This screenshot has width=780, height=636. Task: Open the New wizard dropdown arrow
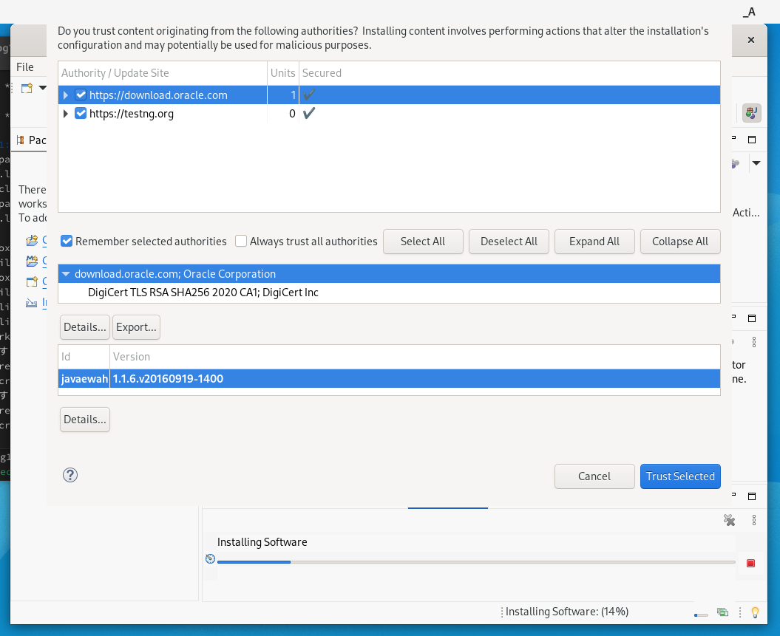(43, 88)
